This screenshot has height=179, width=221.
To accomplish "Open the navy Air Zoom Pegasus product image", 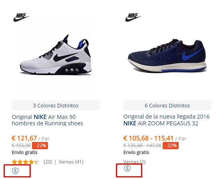I will (167, 56).
